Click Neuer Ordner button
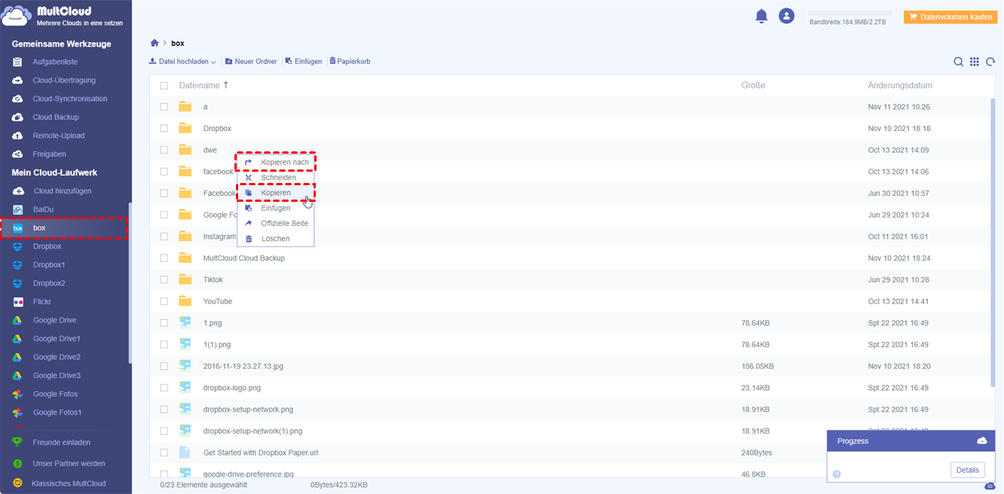 251,62
